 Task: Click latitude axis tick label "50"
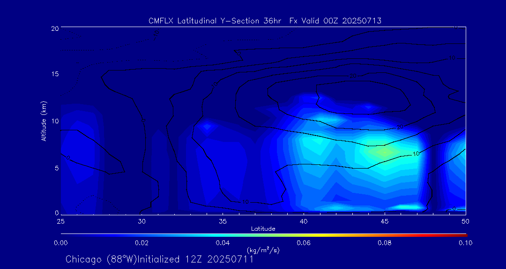pyautogui.click(x=466, y=221)
